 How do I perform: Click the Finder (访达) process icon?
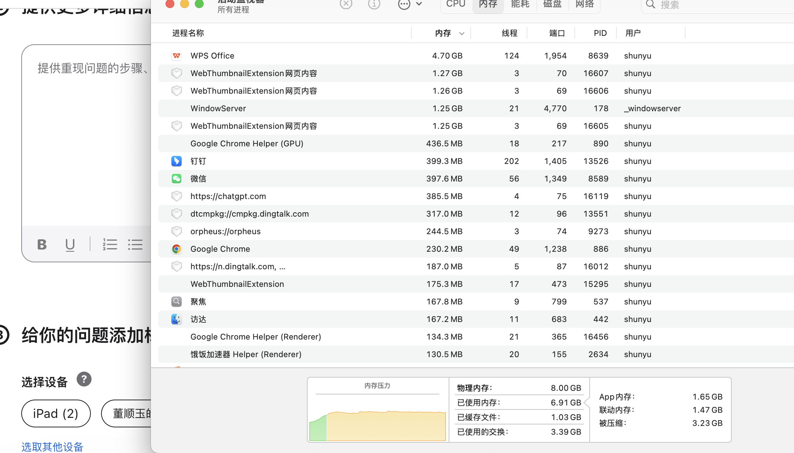(x=177, y=319)
